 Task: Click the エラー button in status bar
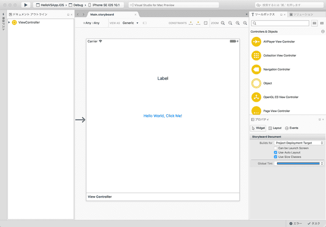coord(296,223)
